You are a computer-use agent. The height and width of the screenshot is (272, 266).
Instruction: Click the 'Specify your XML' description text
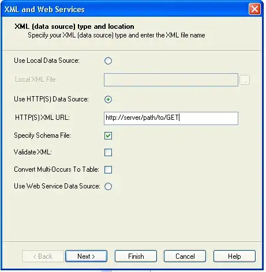tap(117, 35)
